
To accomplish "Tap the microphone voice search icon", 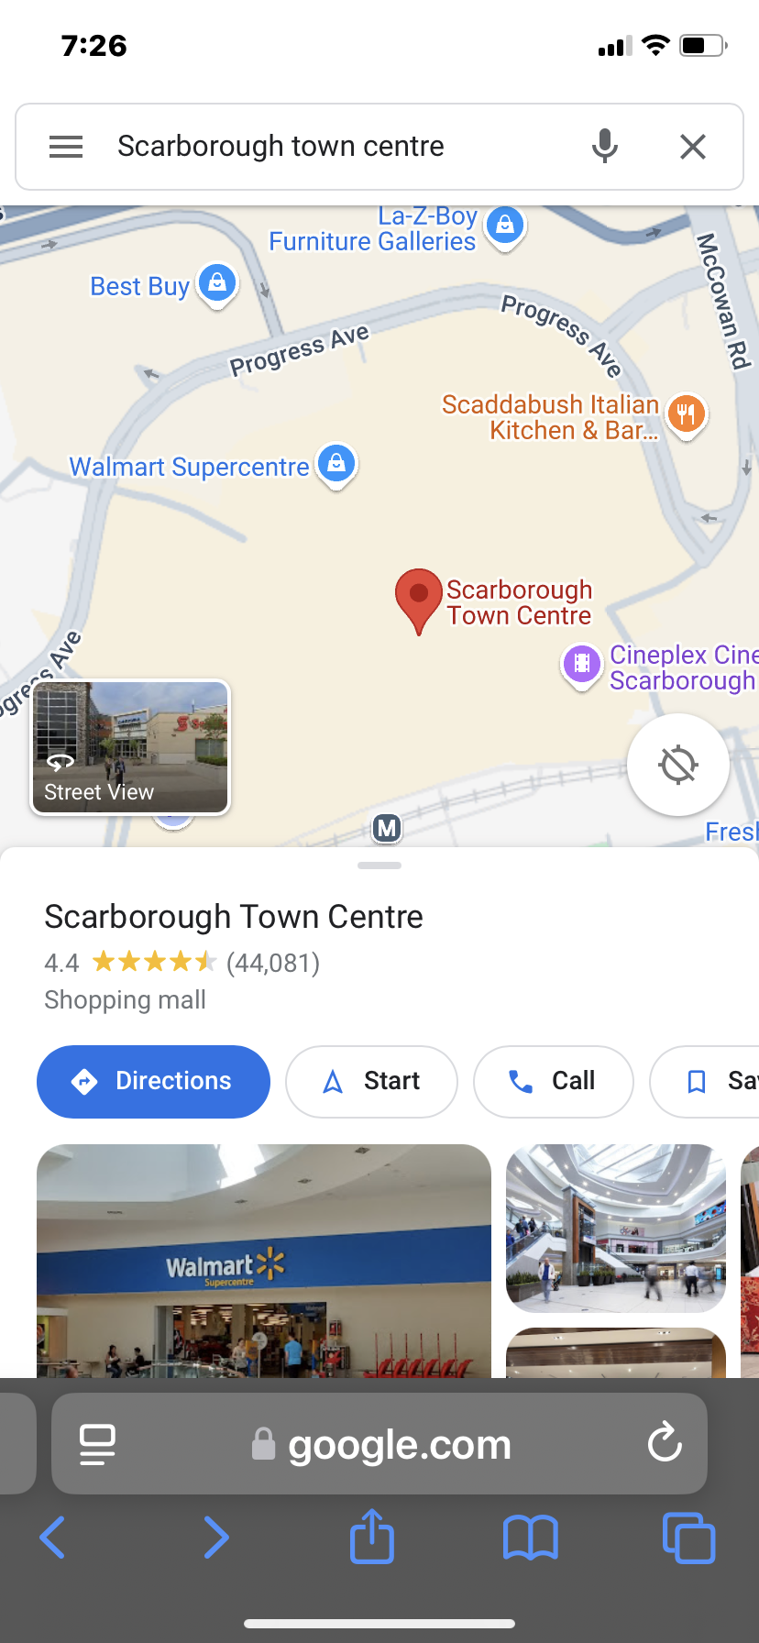I will 604,147.
